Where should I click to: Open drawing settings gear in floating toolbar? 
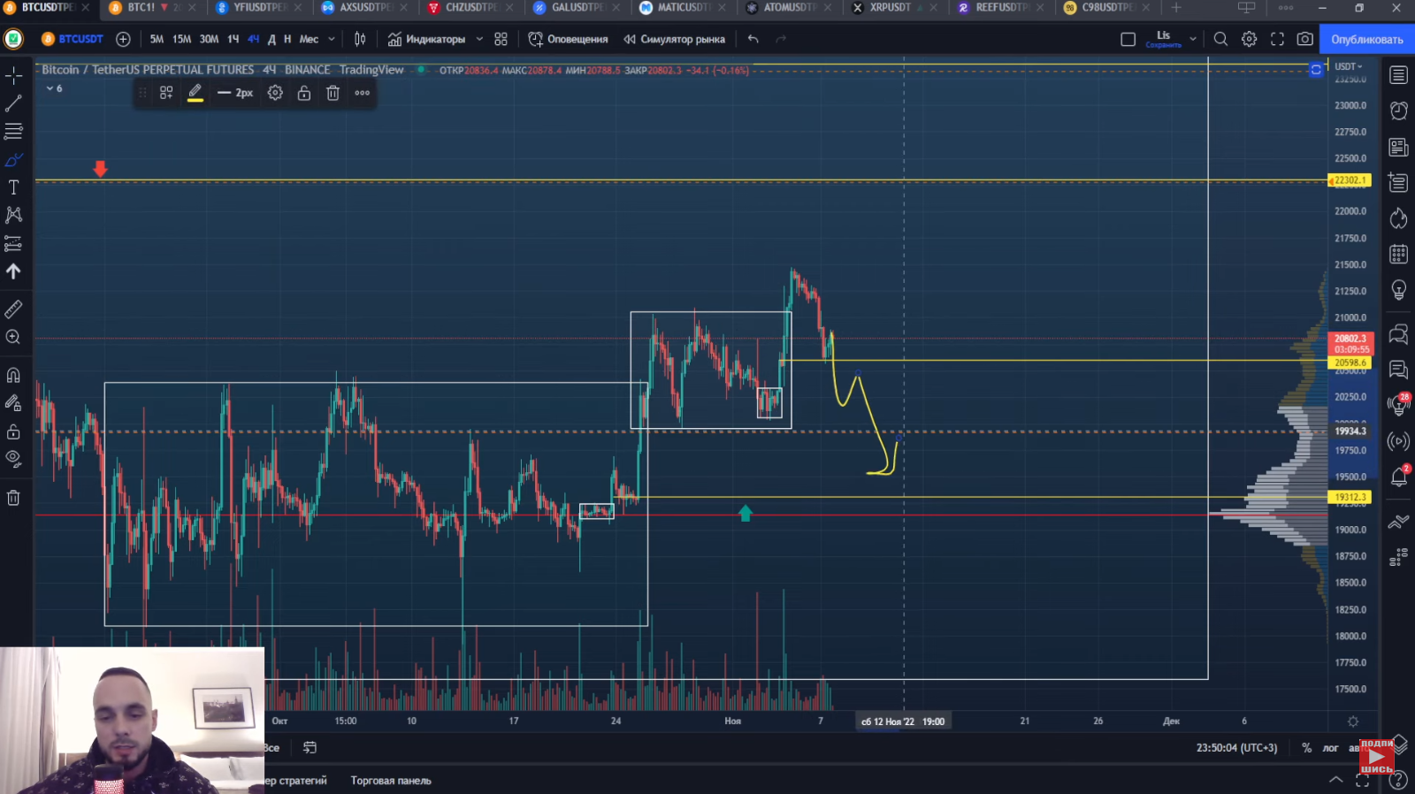click(275, 93)
